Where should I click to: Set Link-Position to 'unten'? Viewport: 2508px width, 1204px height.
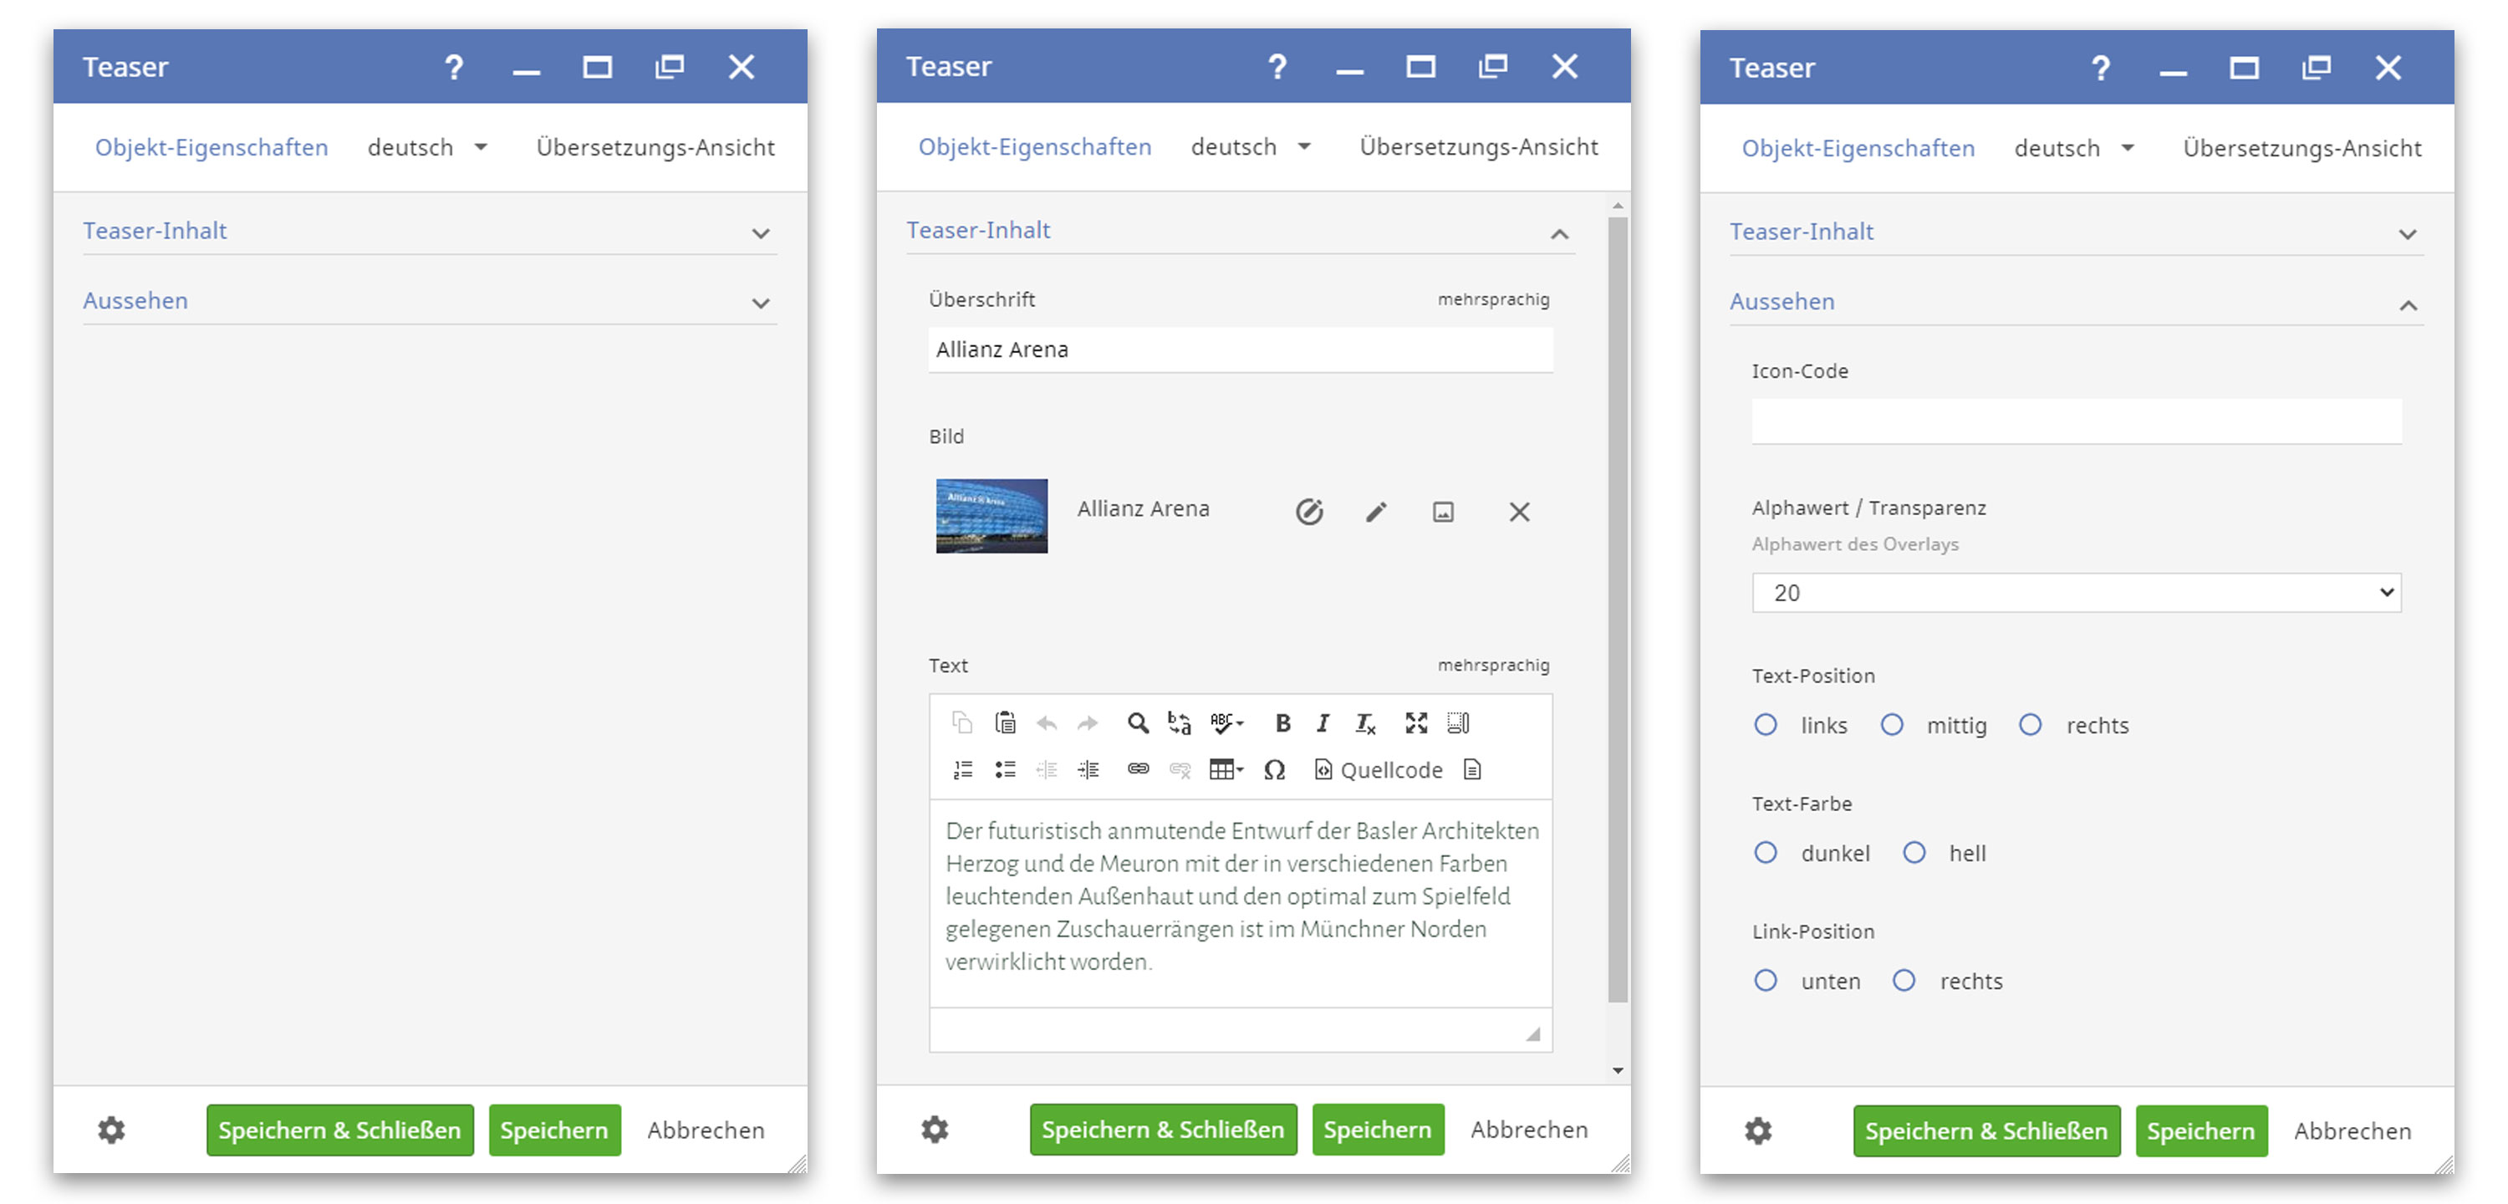[1765, 981]
